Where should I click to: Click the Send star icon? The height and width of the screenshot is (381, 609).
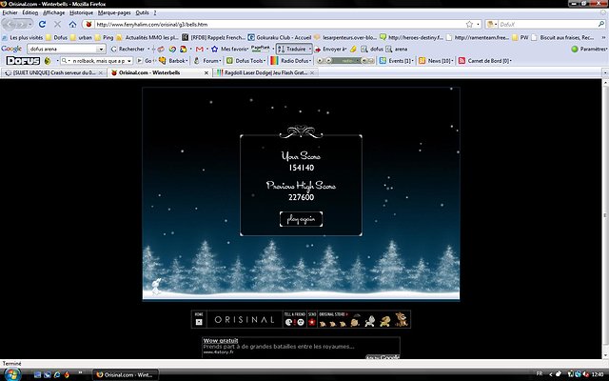[311, 322]
